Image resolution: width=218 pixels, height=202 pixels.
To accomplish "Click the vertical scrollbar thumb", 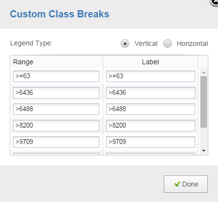I will tap(203, 102).
